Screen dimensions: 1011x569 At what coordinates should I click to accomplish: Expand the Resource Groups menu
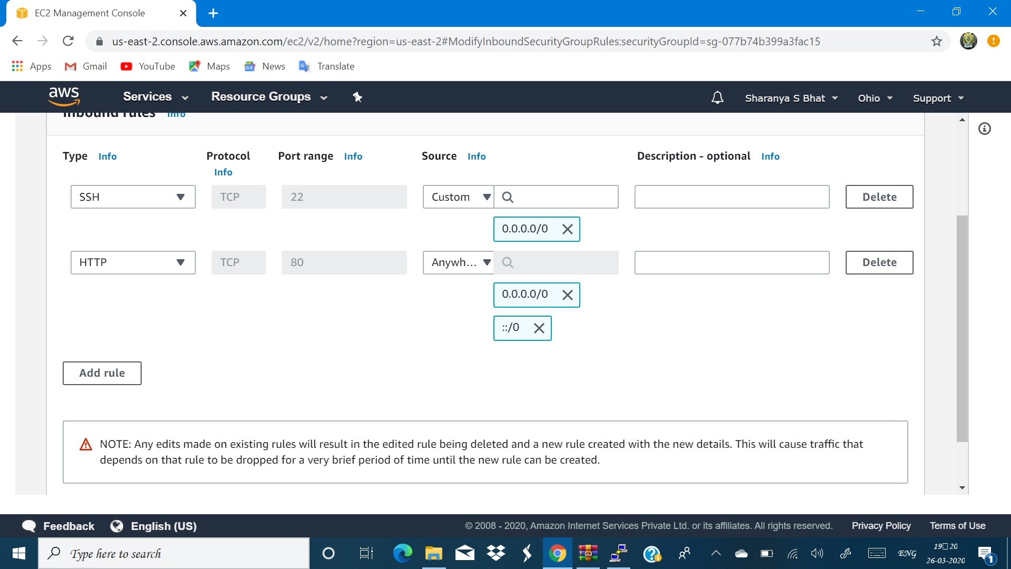pyautogui.click(x=269, y=97)
